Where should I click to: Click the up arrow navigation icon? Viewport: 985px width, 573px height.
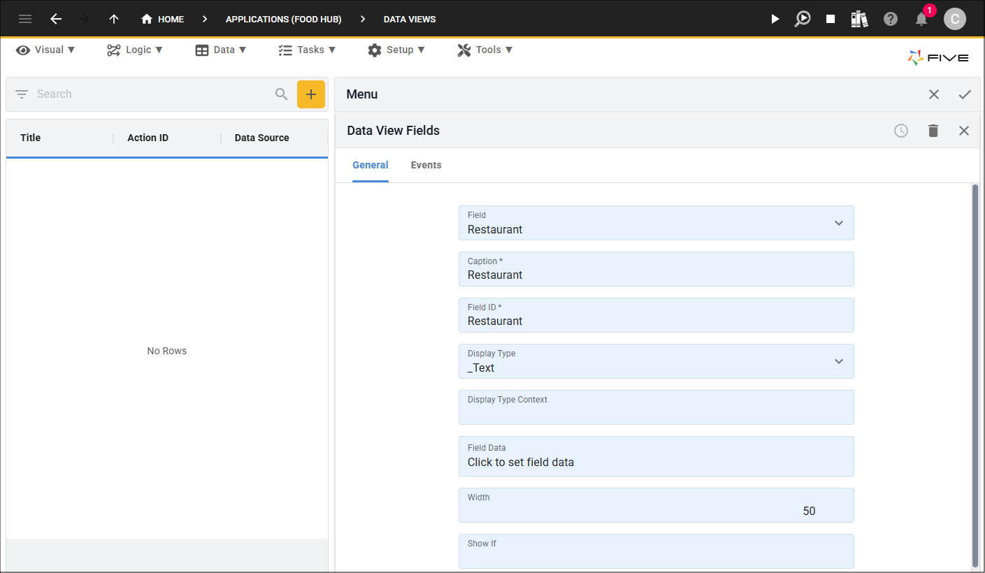[x=114, y=19]
